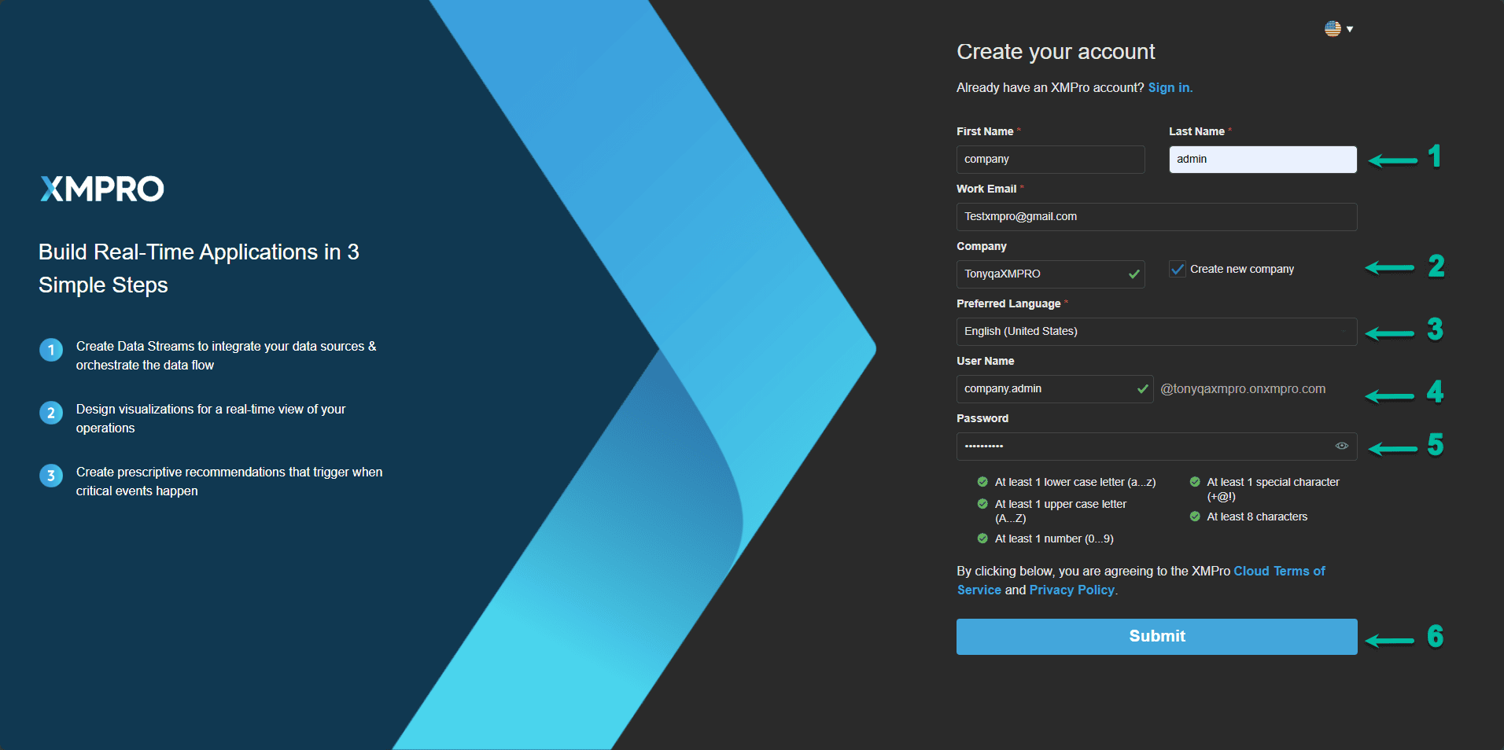1504x750 pixels.
Task: Open the flag language selector
Action: point(1337,29)
